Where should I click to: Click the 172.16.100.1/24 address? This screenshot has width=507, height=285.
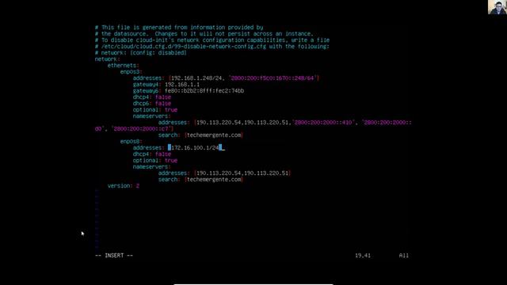click(x=195, y=148)
